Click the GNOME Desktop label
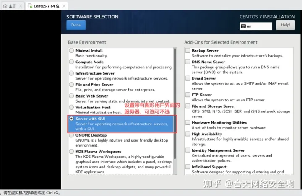This screenshot has width=302, height=196. (x=91, y=135)
